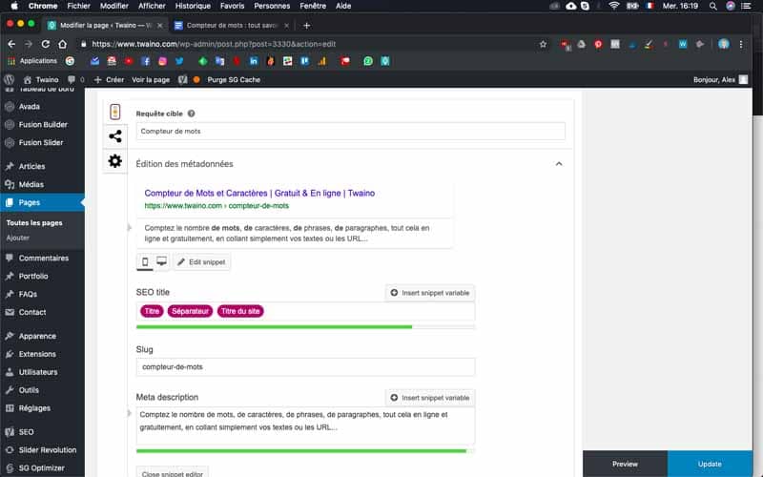Open a new Chrome tab

coord(306,26)
